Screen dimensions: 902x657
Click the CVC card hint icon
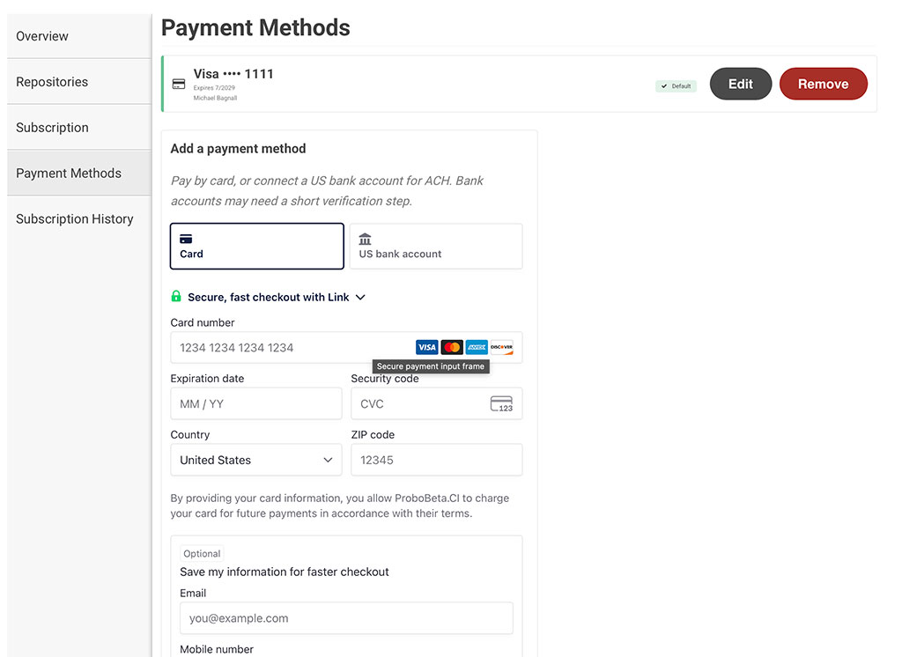(501, 404)
